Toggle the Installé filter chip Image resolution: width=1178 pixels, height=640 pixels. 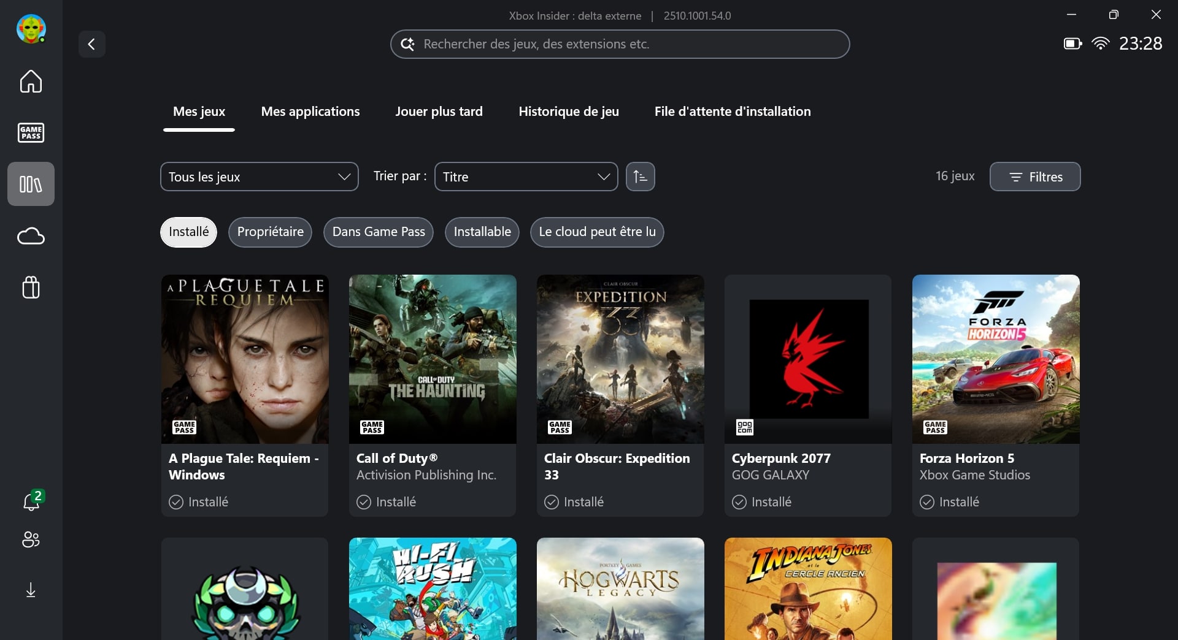point(188,232)
